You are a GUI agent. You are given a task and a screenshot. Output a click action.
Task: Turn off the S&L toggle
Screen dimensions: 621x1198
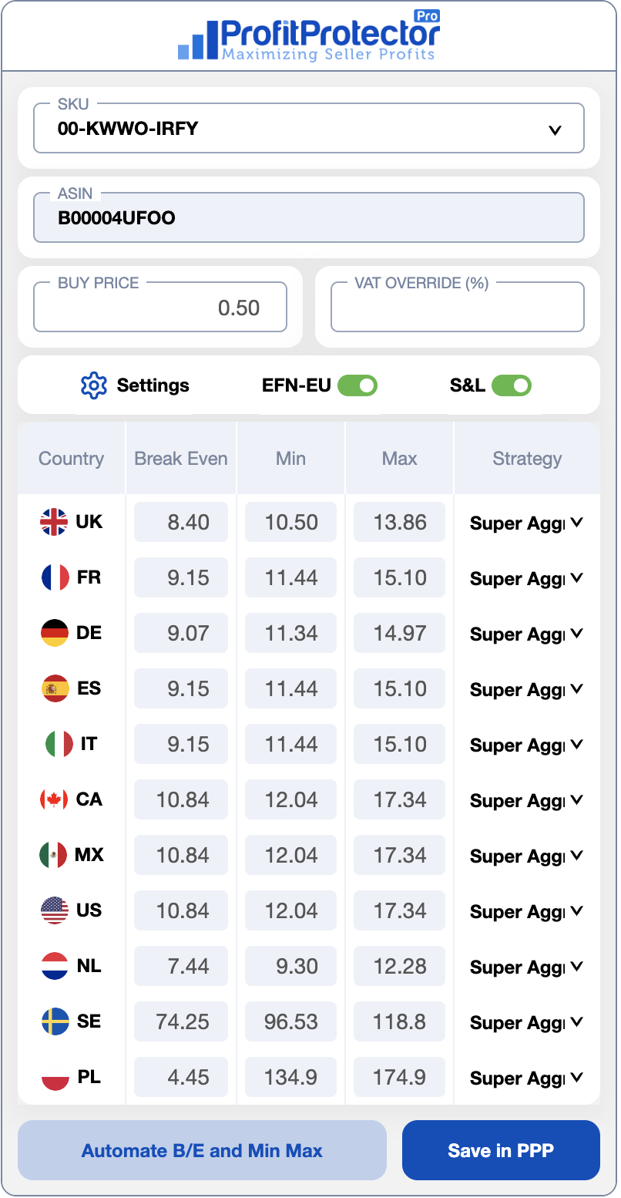(510, 385)
